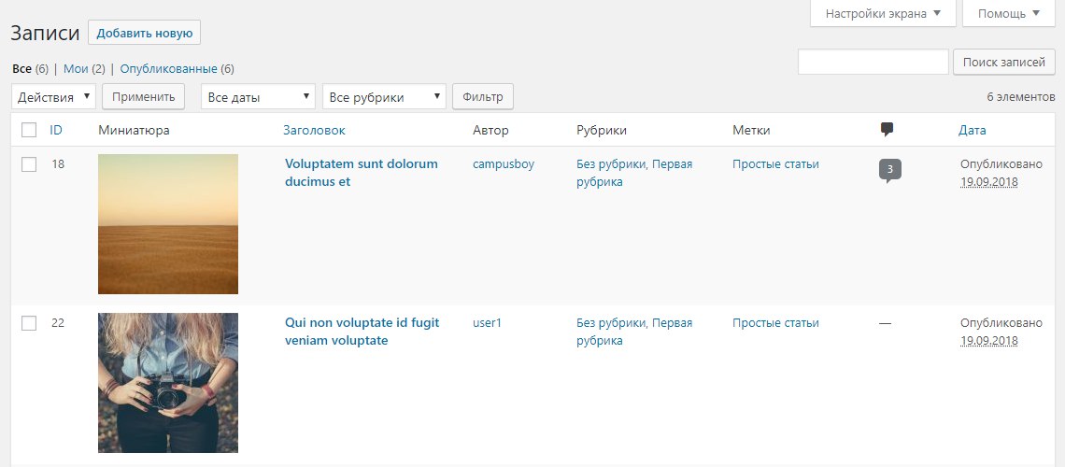Click the Фильтр button

482,96
